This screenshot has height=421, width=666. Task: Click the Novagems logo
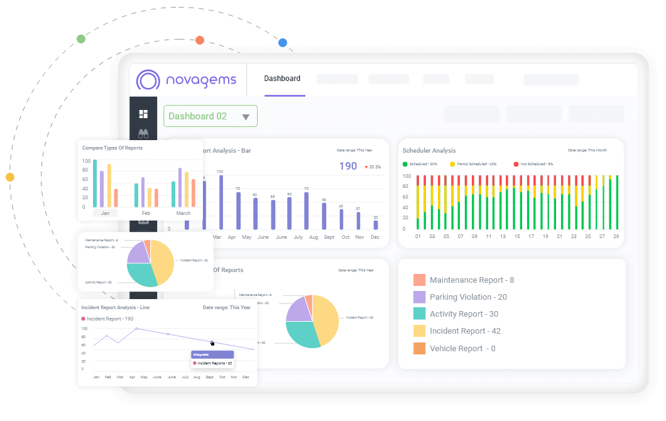pyautogui.click(x=187, y=79)
